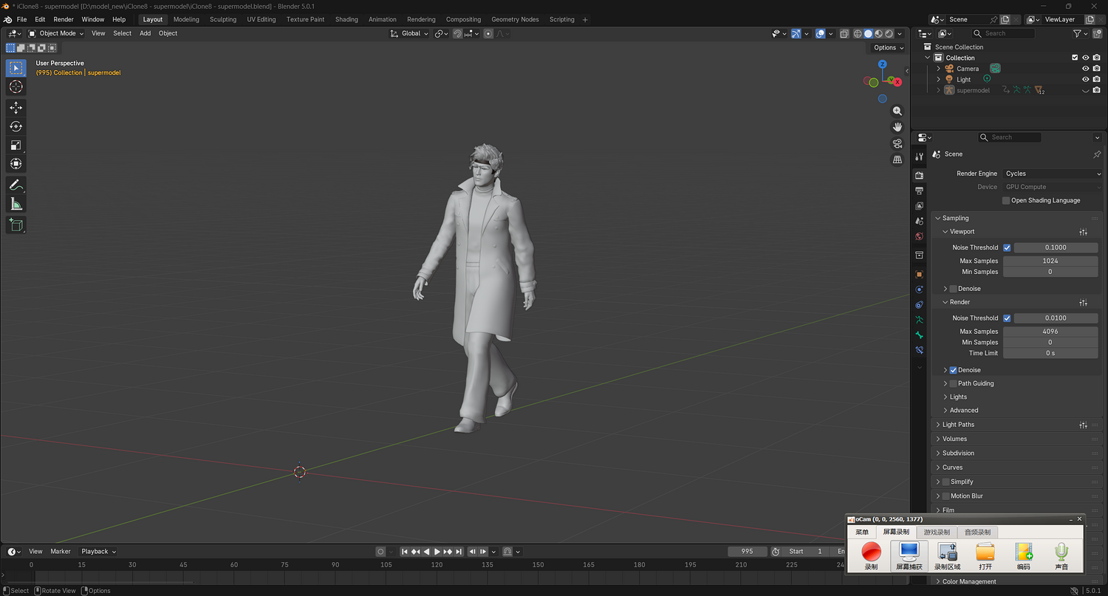Open the Global transform orientation dropdown
The height and width of the screenshot is (596, 1108).
(409, 33)
